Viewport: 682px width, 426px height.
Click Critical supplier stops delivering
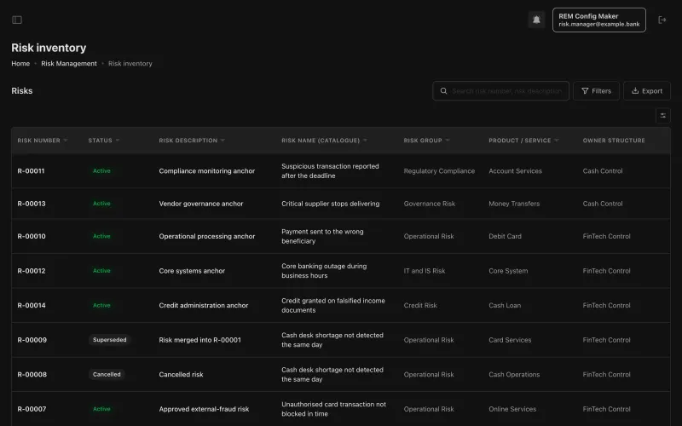coord(330,204)
